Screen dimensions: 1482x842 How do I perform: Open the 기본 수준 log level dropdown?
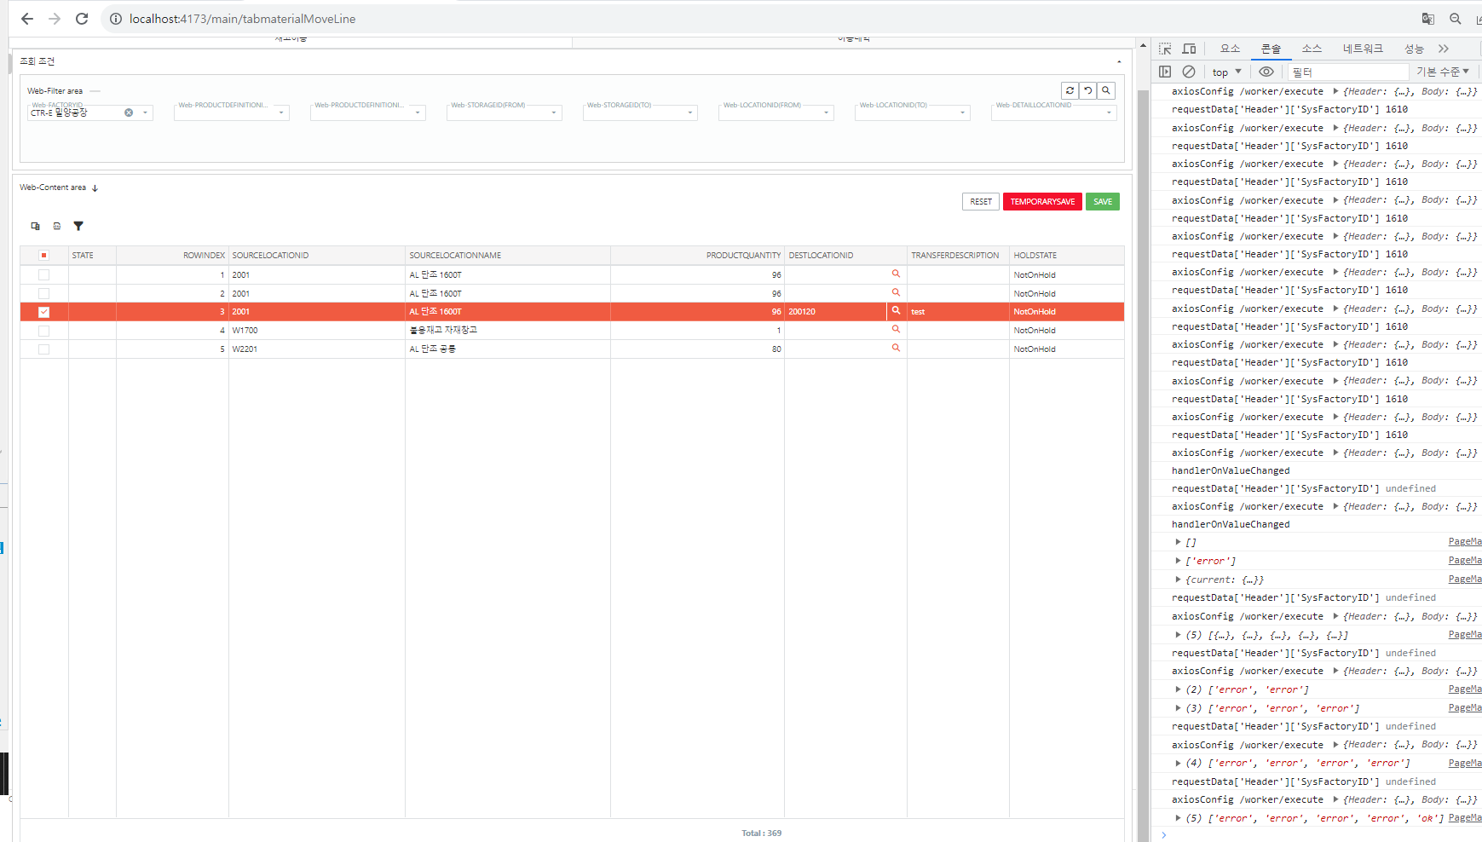coord(1443,72)
